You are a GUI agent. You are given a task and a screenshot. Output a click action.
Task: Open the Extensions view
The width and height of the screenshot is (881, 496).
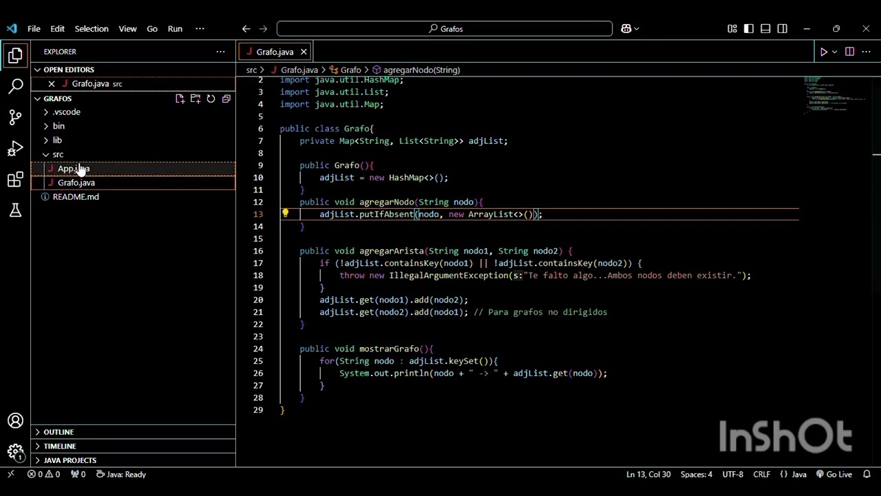15,180
